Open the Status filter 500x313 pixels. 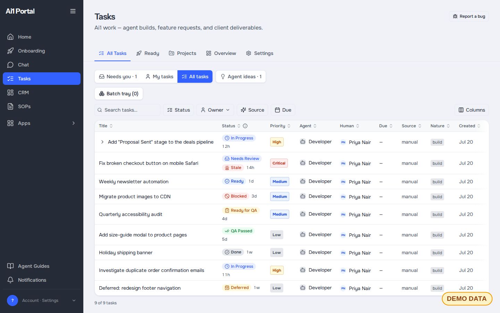pos(178,110)
